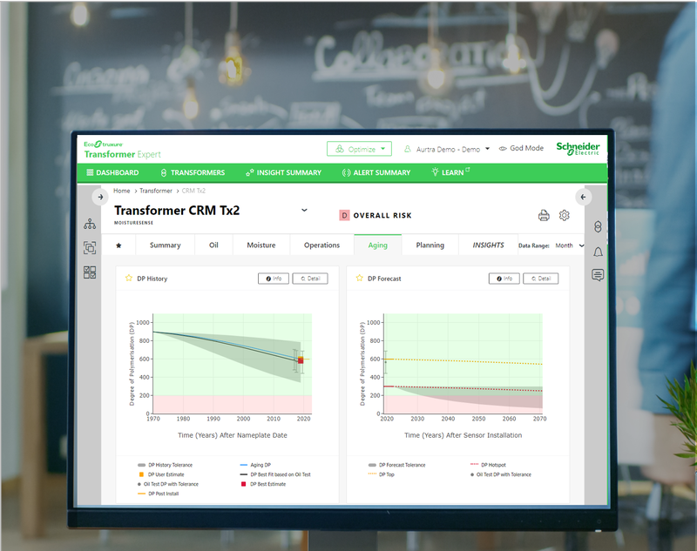The image size is (697, 551).
Task: Switch to the Planning tab
Action: pos(430,245)
